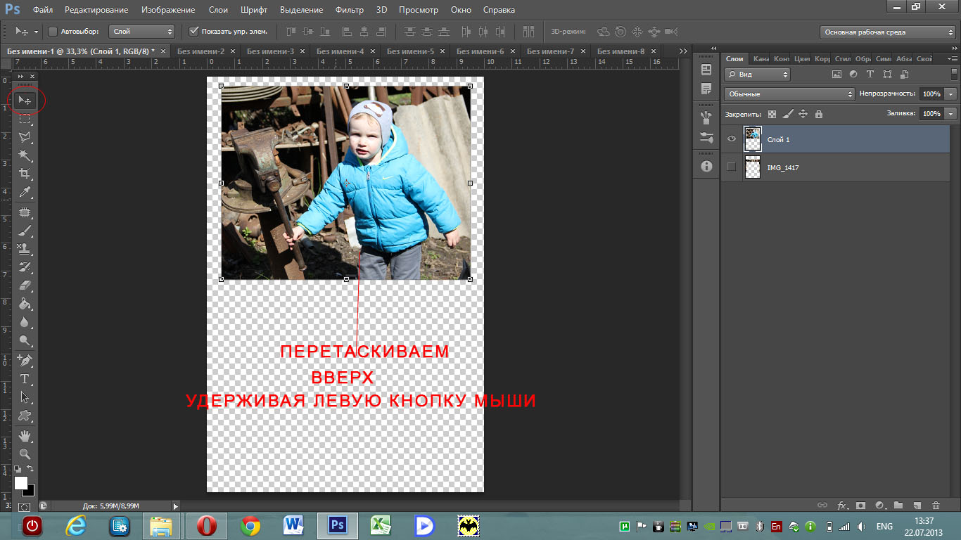Enable the Автовыбор checkbox

click(53, 32)
